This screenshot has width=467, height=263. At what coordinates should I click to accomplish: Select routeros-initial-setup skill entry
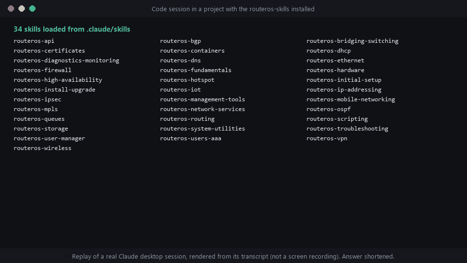344,80
